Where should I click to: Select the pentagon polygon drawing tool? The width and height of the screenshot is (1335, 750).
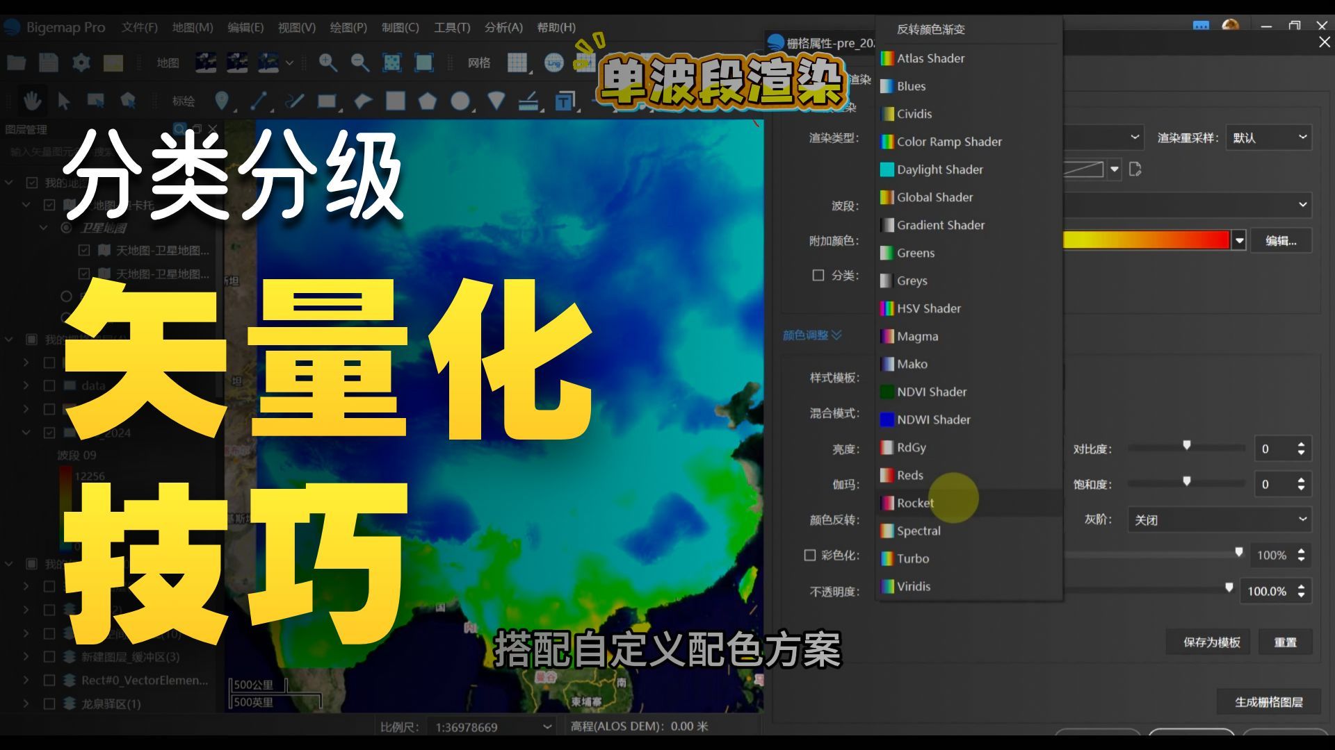tap(428, 101)
